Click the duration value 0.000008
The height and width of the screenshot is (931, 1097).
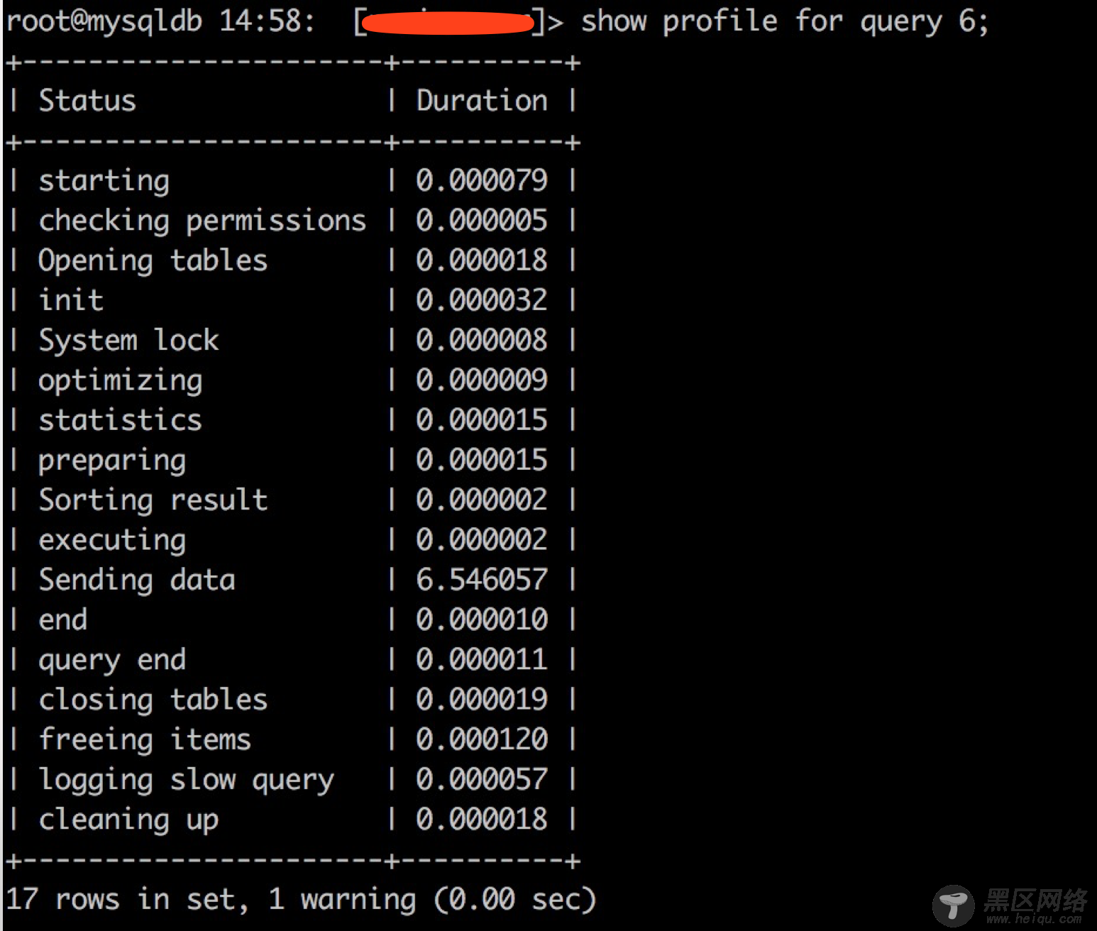(482, 340)
